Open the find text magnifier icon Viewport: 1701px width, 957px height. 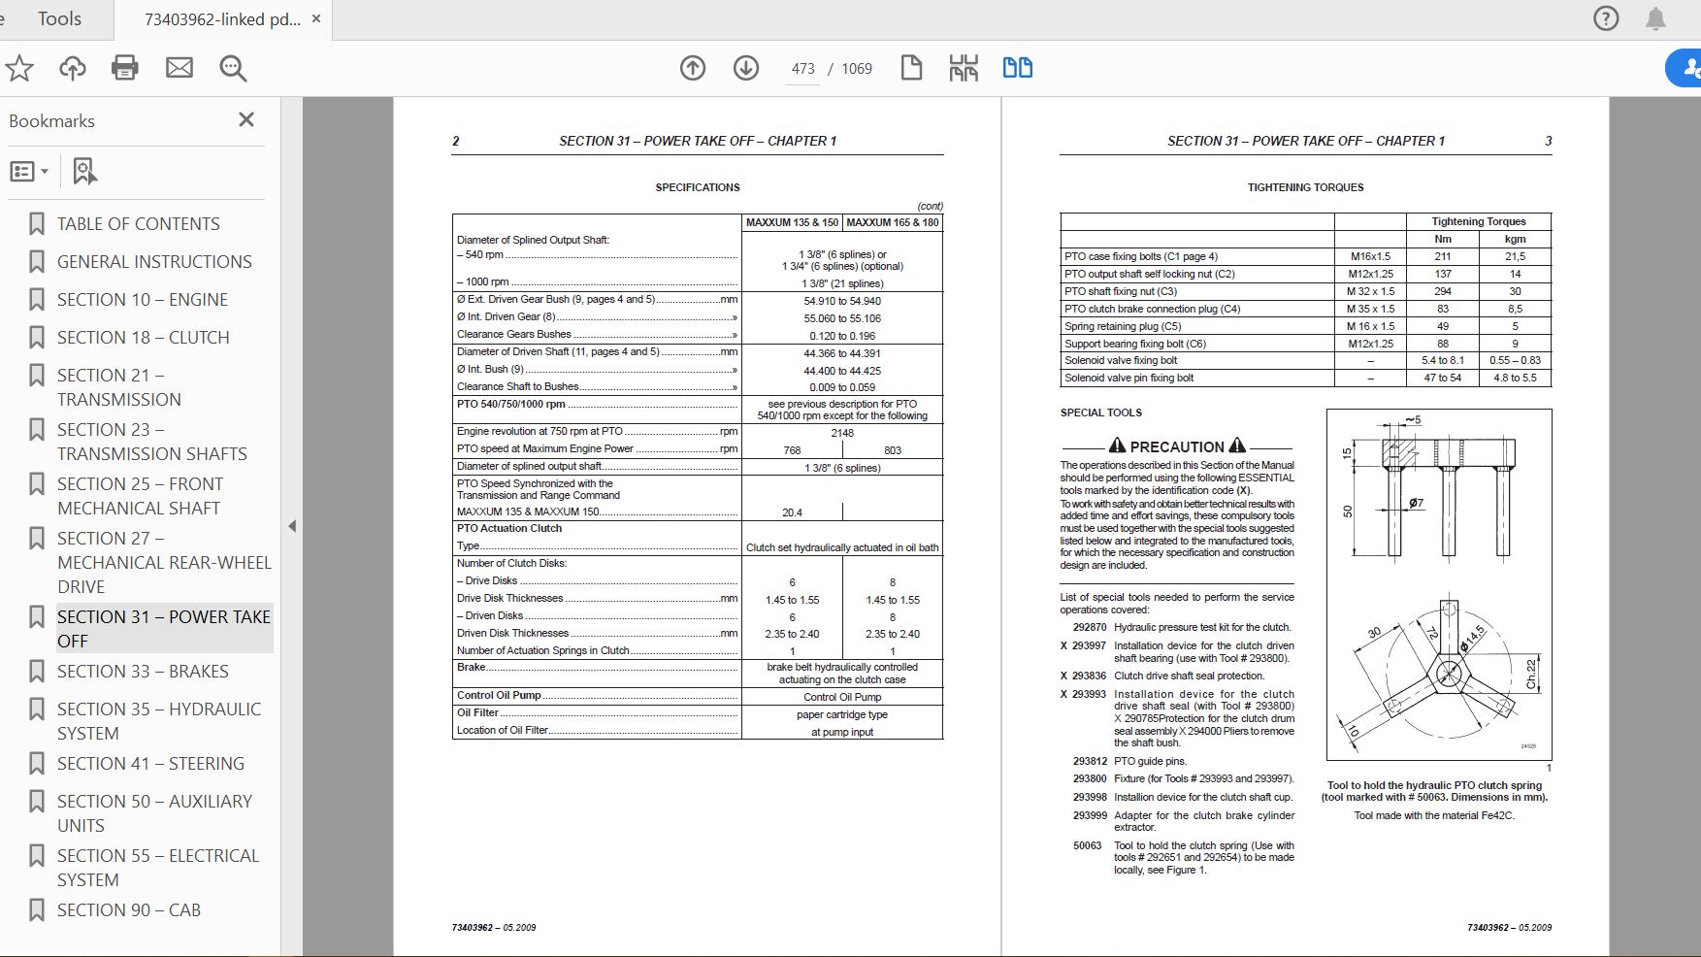pos(233,68)
